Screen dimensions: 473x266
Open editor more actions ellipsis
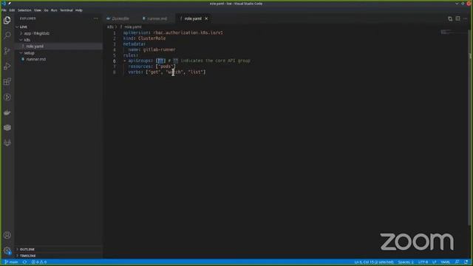tap(466, 18)
